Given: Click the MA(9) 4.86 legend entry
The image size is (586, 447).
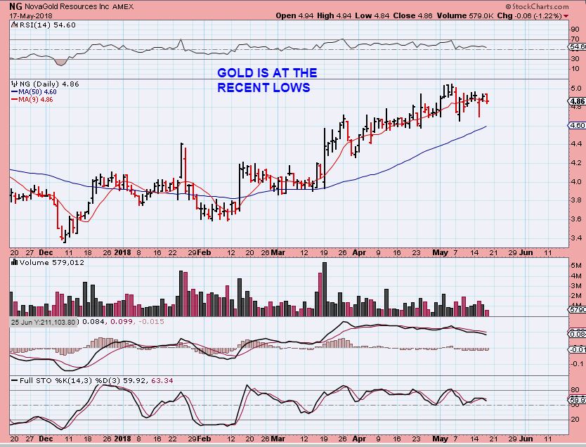Looking at the screenshot, I should pos(36,99).
